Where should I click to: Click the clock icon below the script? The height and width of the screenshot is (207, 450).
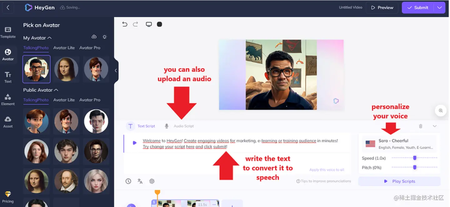128,181
